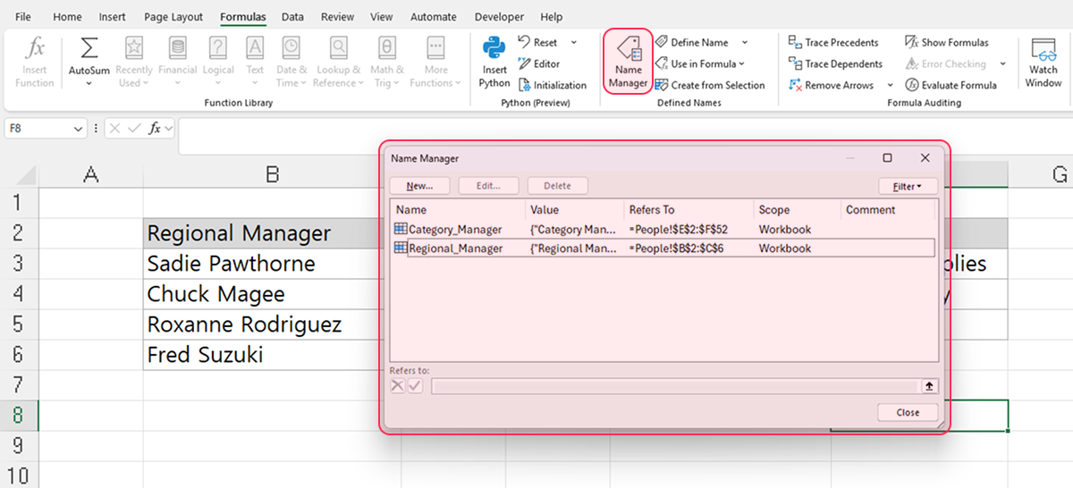The image size is (1073, 488).
Task: Open the Python Editor
Action: tap(539, 64)
